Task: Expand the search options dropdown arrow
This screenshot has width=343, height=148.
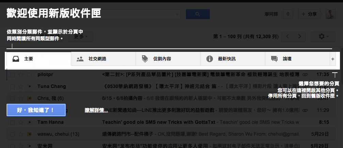Action: coord(177,14)
